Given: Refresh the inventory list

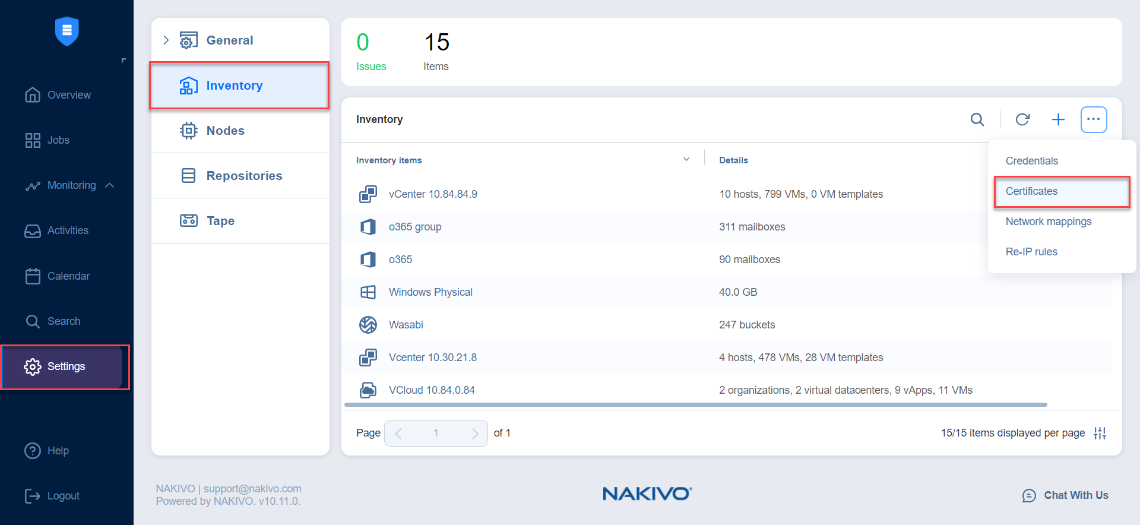Looking at the screenshot, I should pos(1022,119).
